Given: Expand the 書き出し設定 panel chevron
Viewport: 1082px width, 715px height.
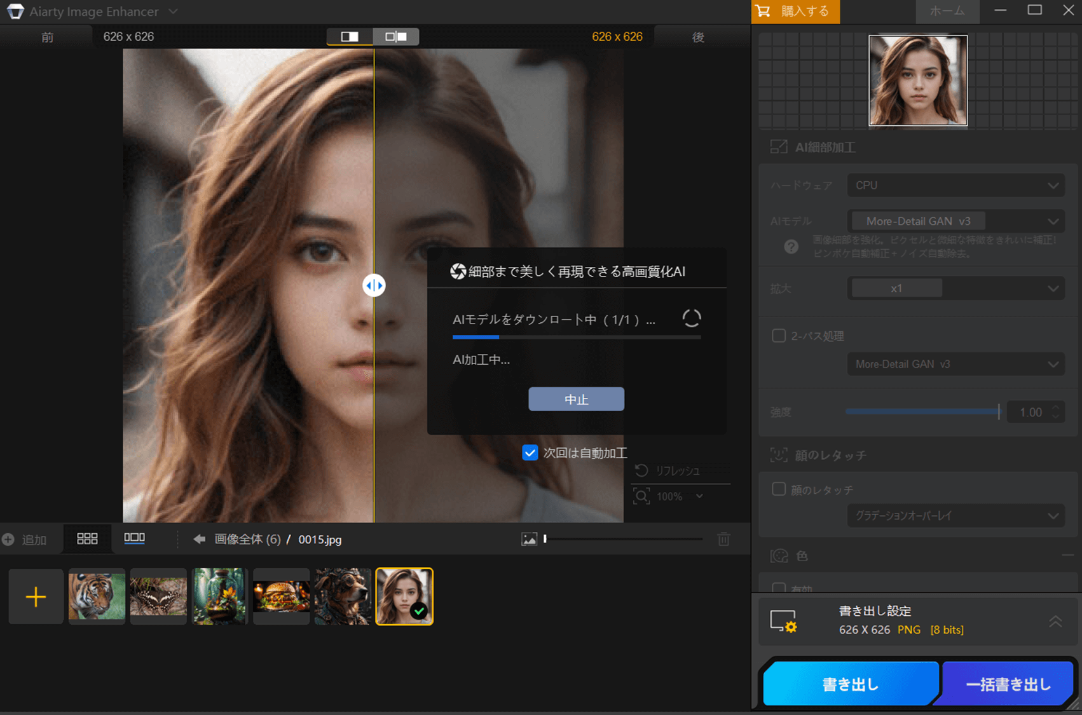Looking at the screenshot, I should 1055,621.
